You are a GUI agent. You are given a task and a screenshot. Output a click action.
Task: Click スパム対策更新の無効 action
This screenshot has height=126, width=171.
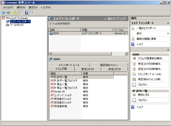(x=150, y=58)
